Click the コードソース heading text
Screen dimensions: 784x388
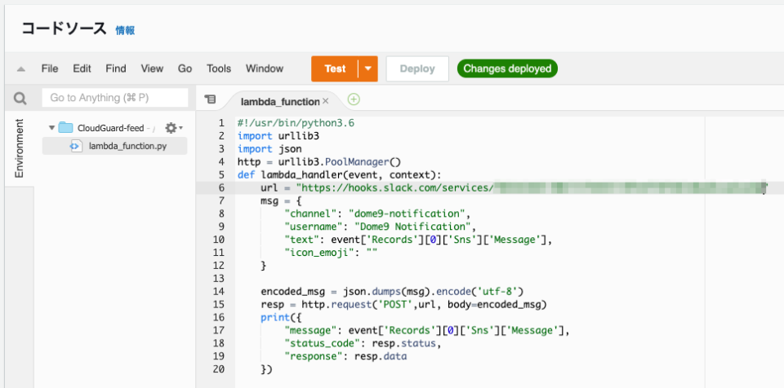coord(64,29)
